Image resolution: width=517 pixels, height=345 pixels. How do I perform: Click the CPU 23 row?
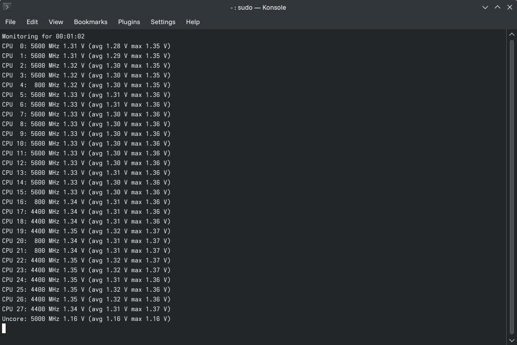86,270
